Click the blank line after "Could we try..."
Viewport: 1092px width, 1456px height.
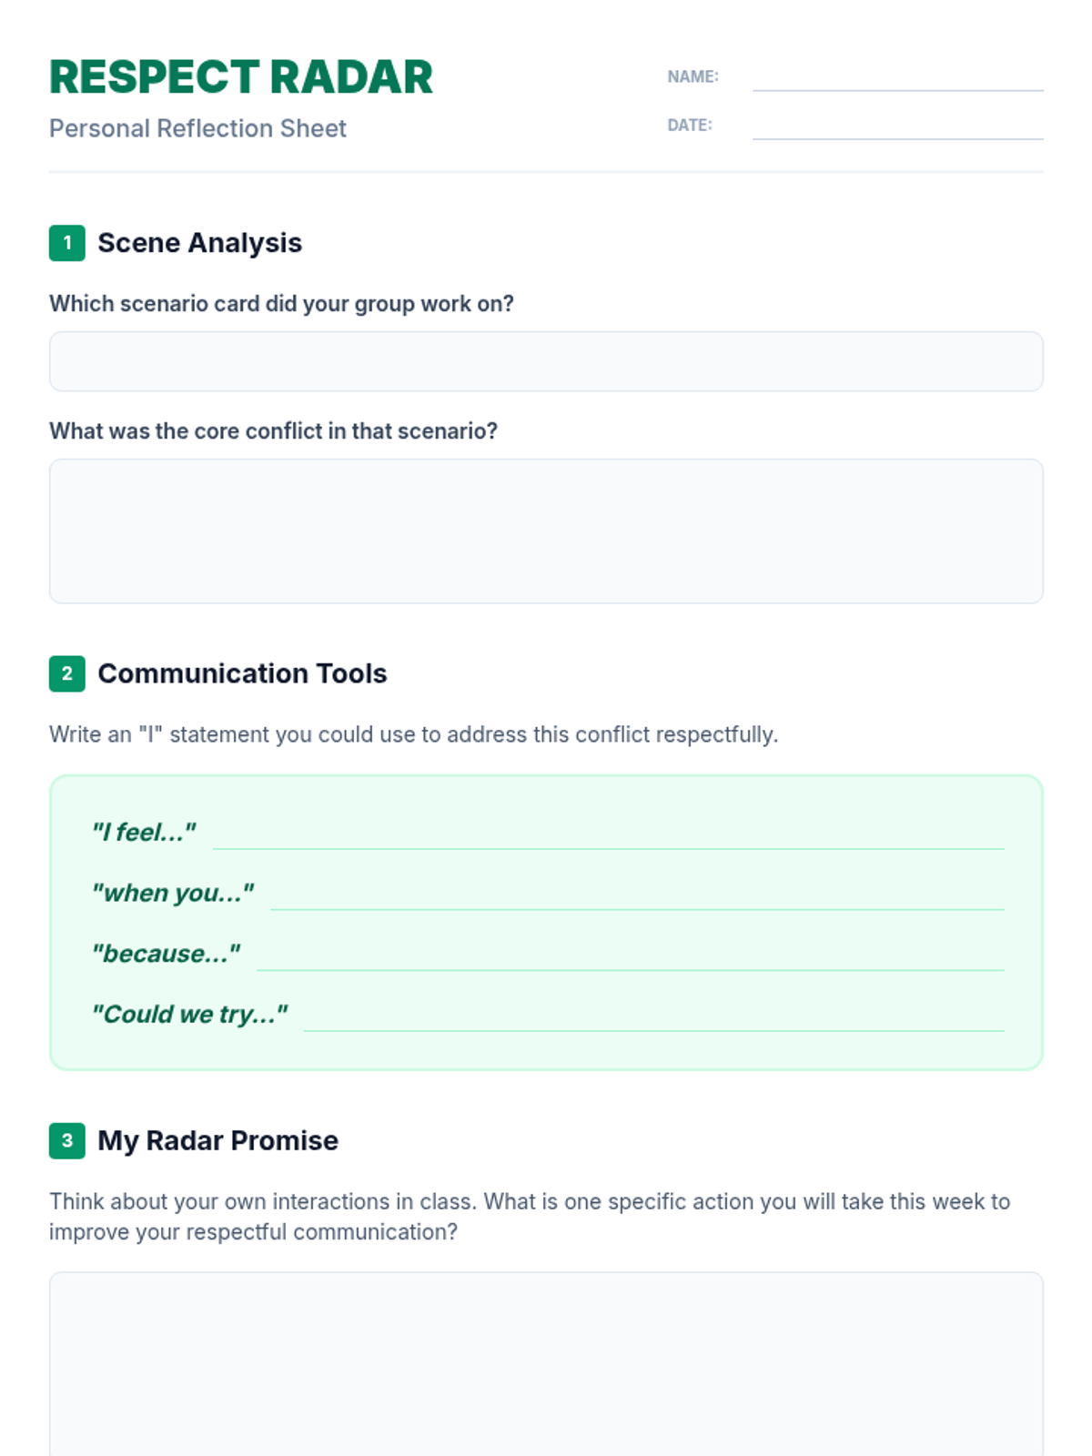point(653,1017)
